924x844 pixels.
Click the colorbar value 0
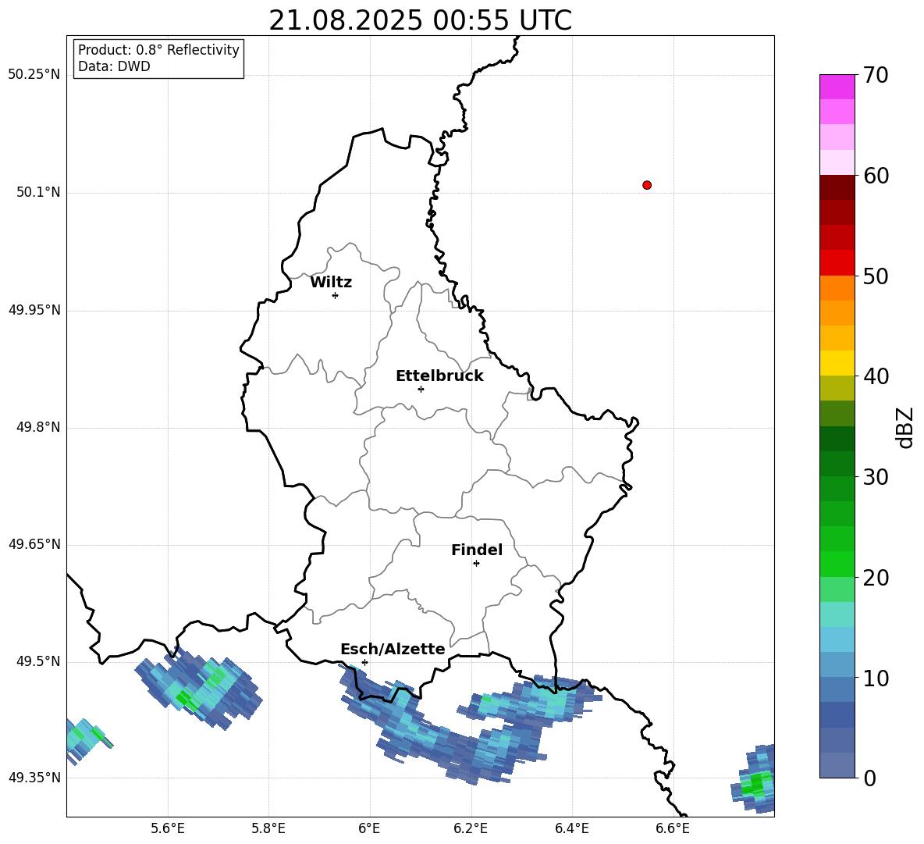click(870, 778)
